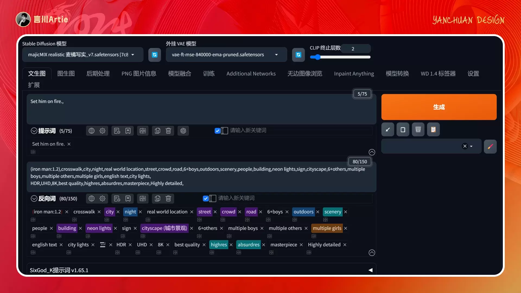Image resolution: width=521 pixels, height=293 pixels.
Task: Refresh the external VAE model list
Action: pos(298,55)
